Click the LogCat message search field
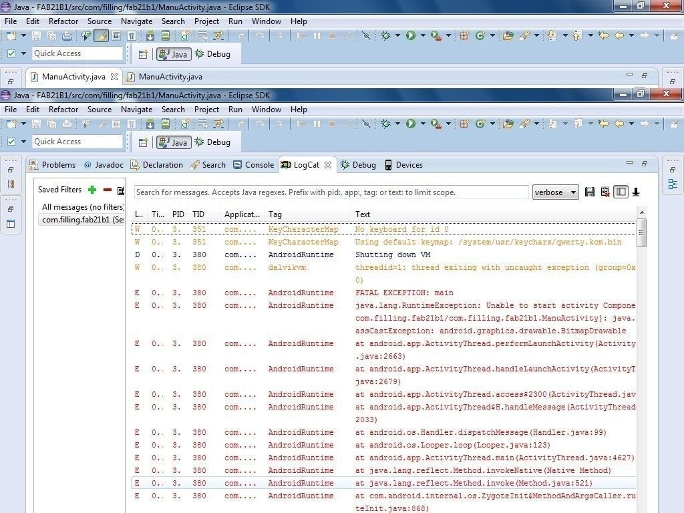This screenshot has height=513, width=684. tap(331, 192)
